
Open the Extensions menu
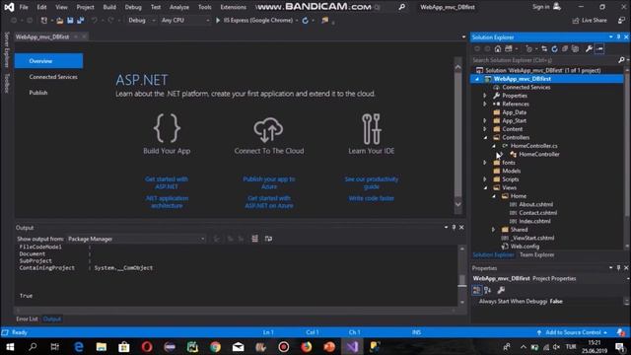pyautogui.click(x=233, y=7)
